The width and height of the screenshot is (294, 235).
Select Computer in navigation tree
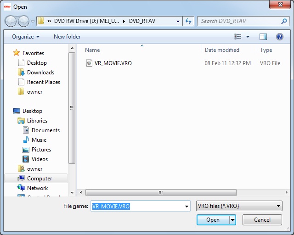coord(36,179)
